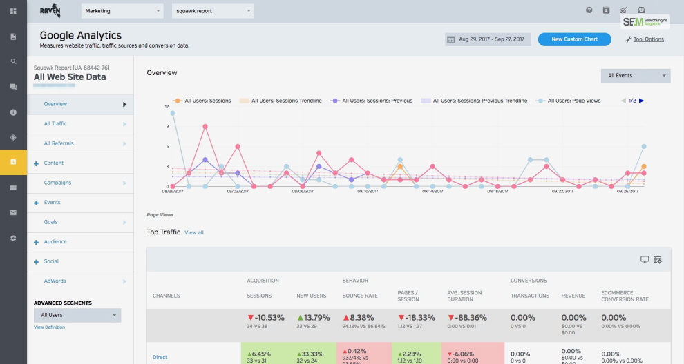Open the All Events dropdown

point(636,75)
